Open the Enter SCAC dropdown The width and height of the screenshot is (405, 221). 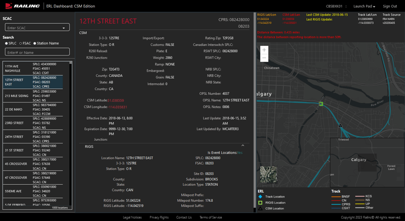37,27
